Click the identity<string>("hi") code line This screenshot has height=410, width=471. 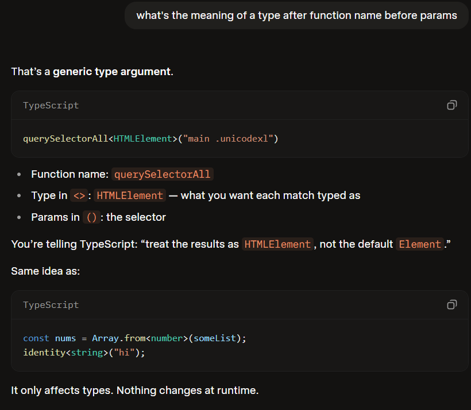coord(84,353)
